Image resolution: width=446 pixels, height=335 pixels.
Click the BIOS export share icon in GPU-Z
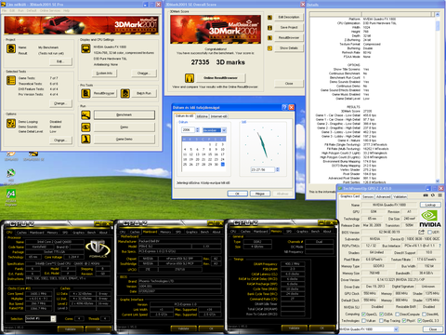coord(421,232)
